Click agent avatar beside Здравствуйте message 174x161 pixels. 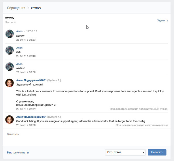[10, 83]
